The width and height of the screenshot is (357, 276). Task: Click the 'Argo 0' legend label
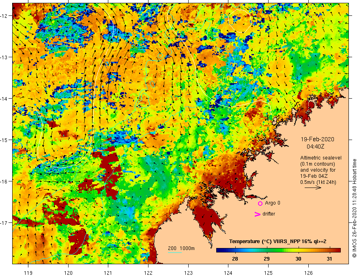[273, 203]
